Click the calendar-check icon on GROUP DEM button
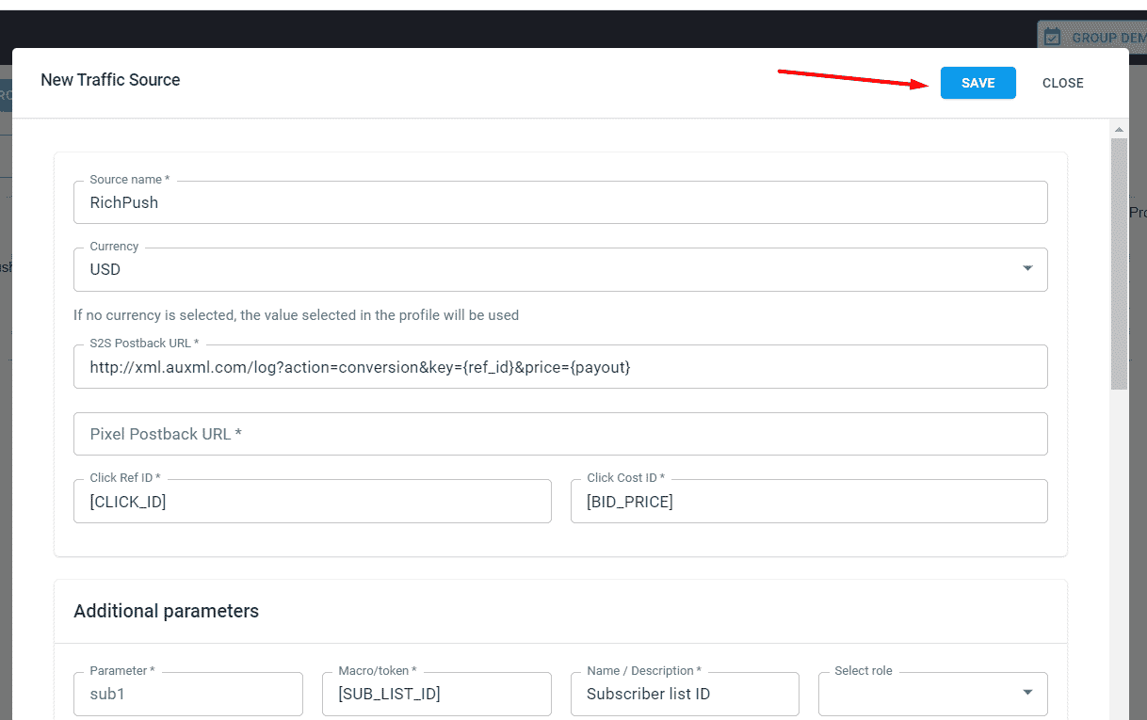 coord(1051,36)
